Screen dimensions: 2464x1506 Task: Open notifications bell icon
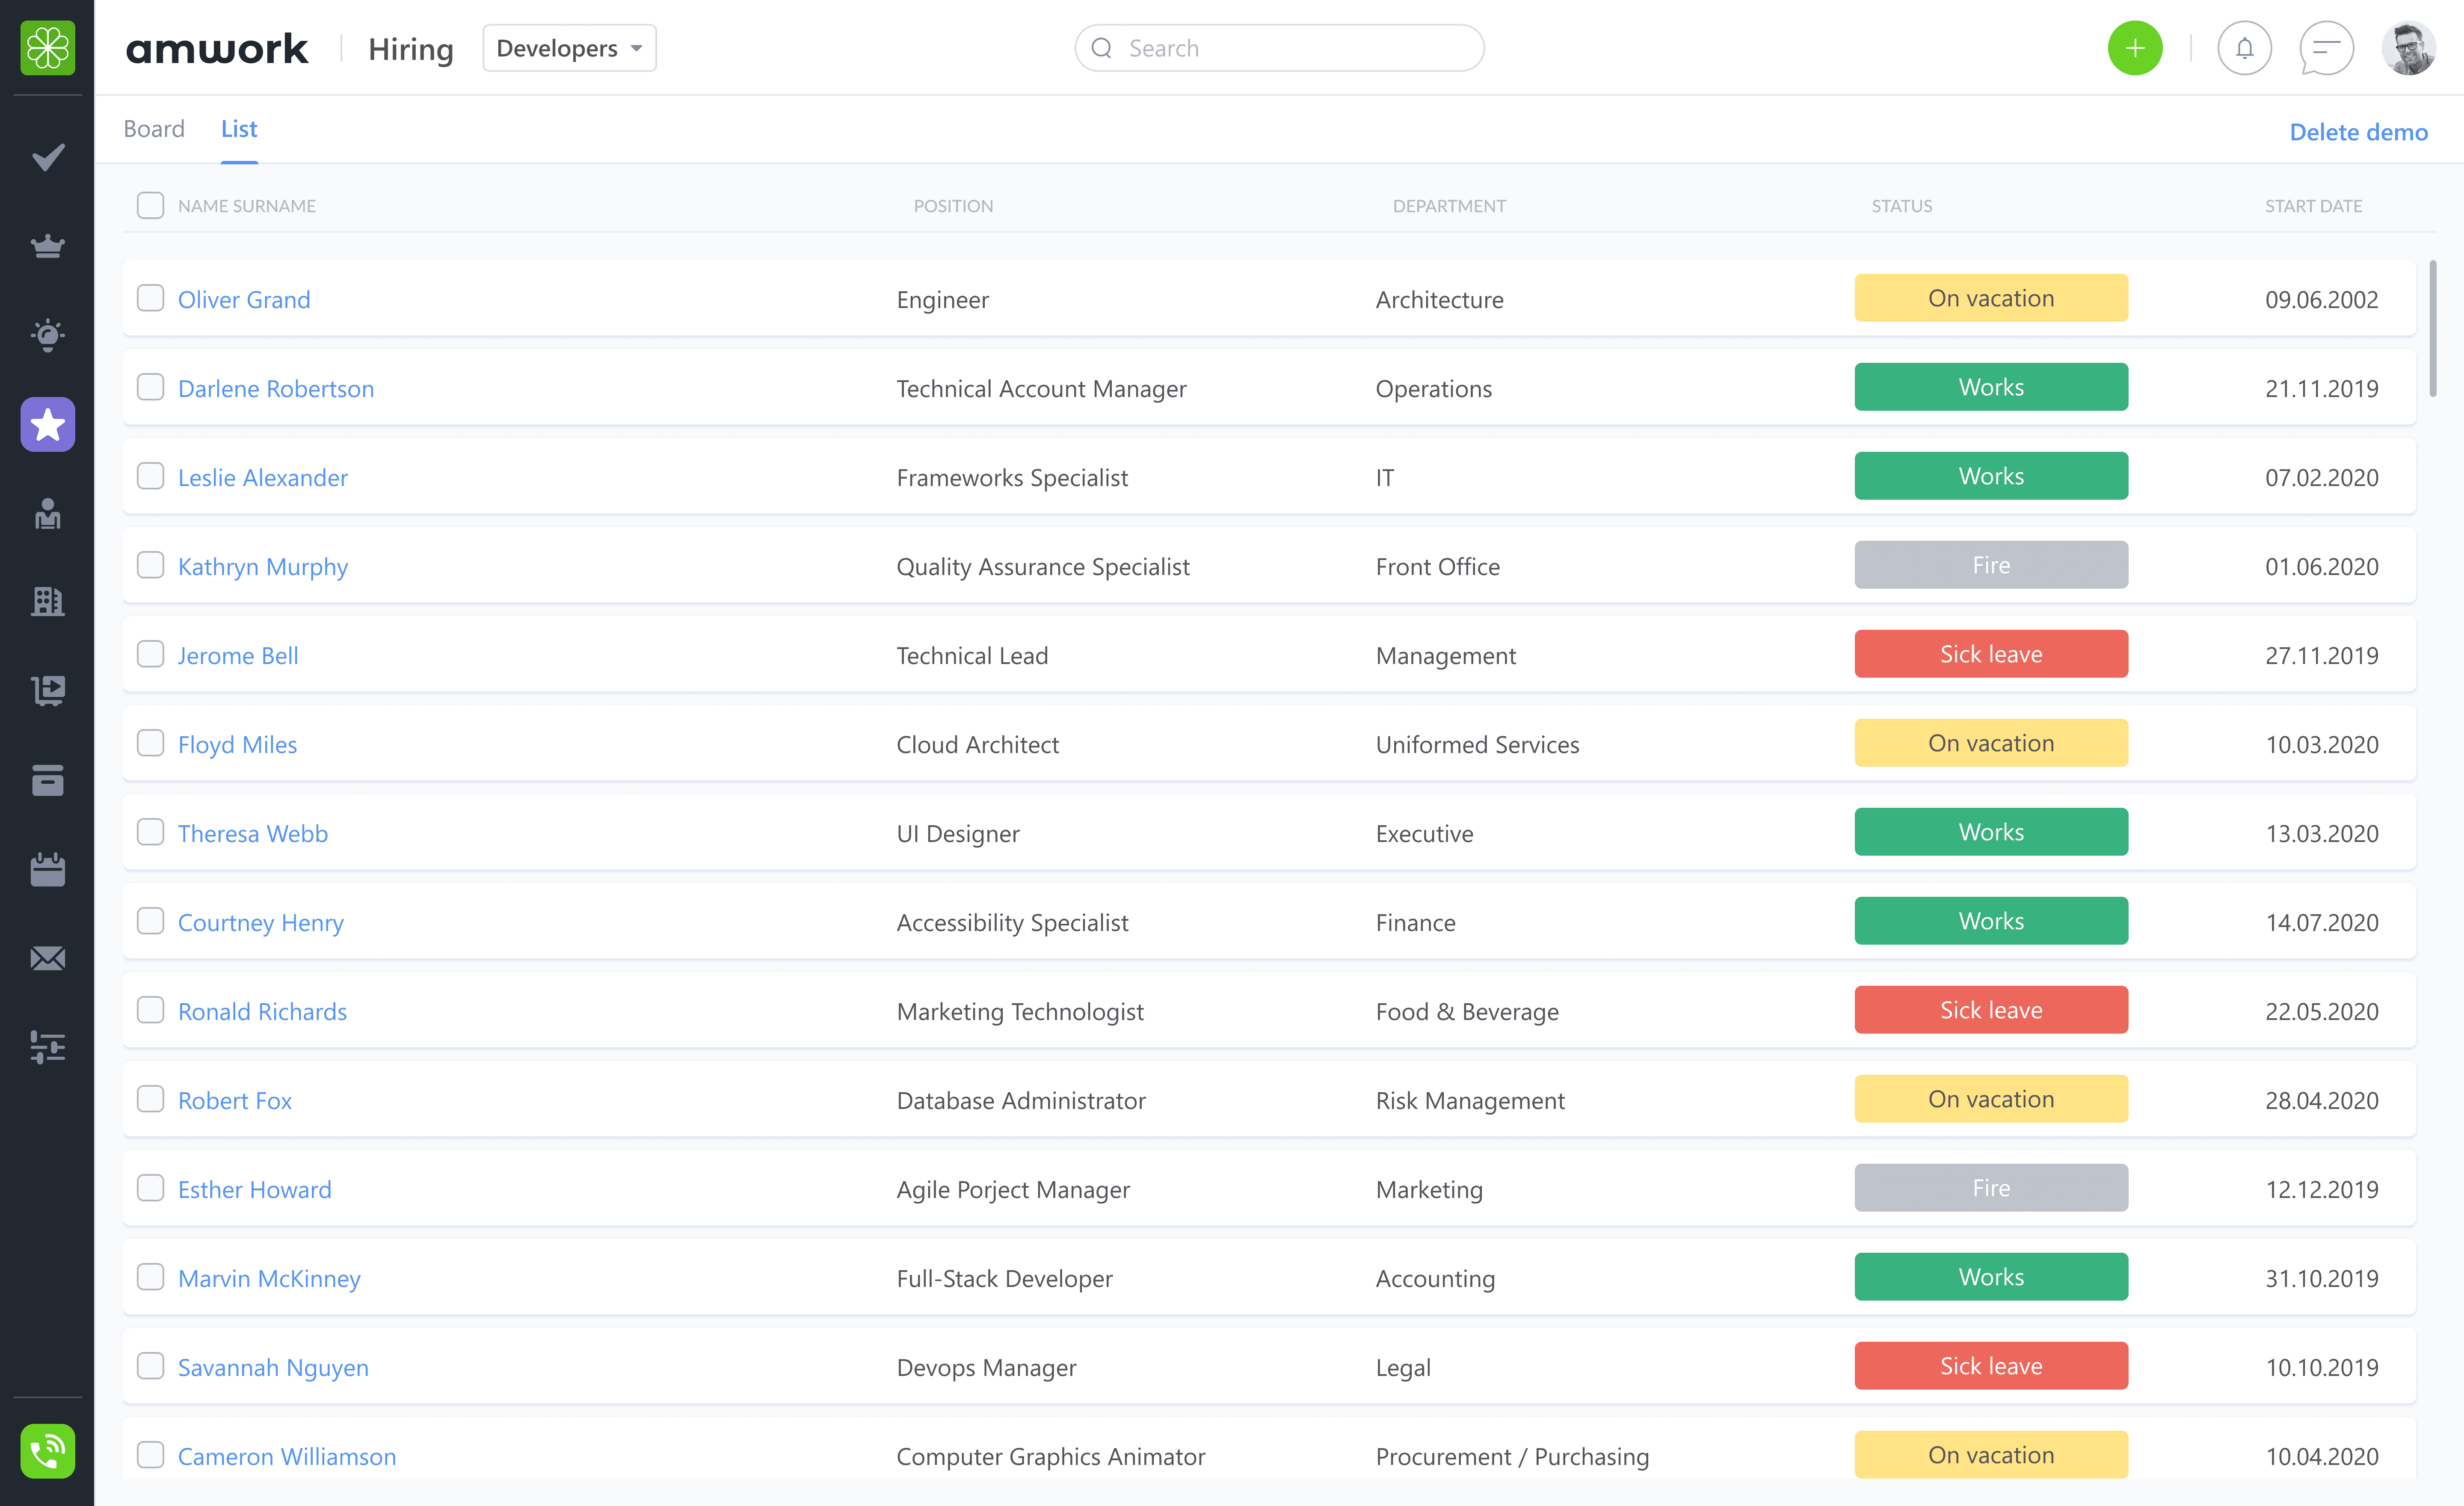click(2244, 48)
